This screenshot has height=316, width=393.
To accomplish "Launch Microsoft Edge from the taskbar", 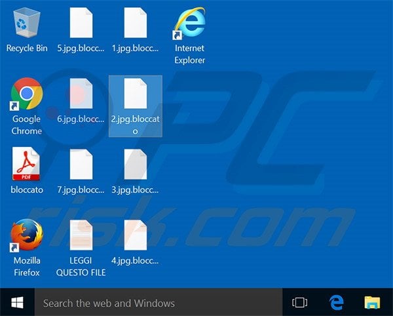I will pyautogui.click(x=337, y=302).
